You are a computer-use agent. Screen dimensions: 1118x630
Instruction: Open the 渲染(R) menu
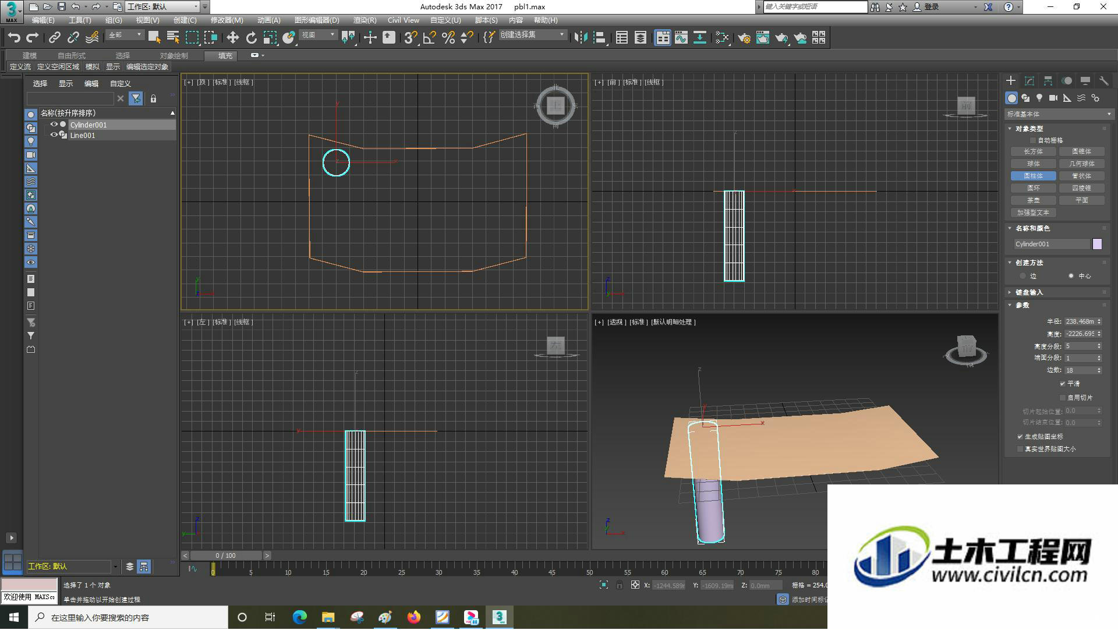point(365,20)
